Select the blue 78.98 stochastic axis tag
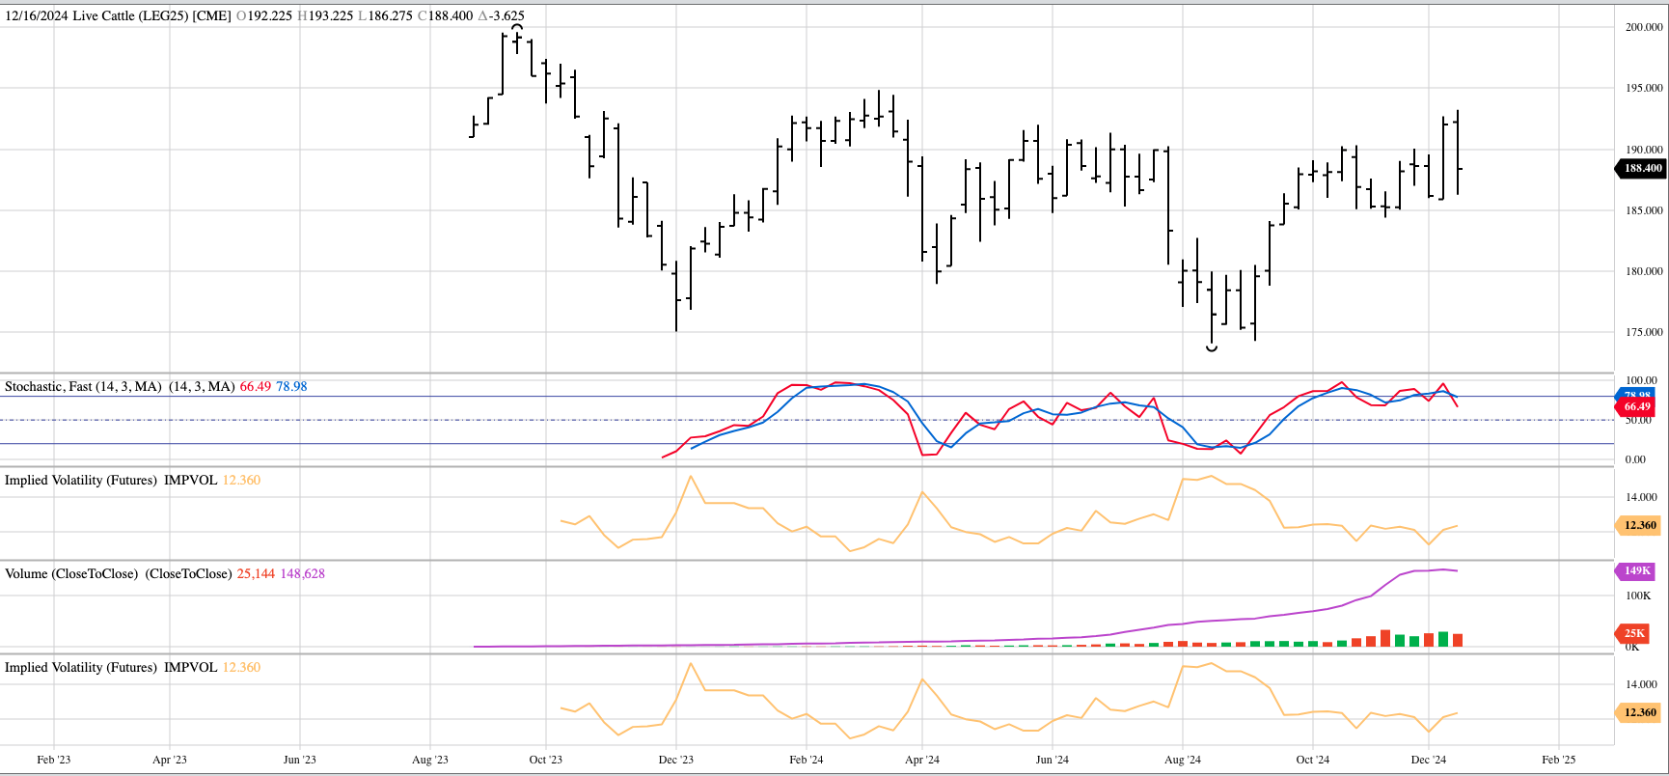The height and width of the screenshot is (776, 1669). (1636, 394)
